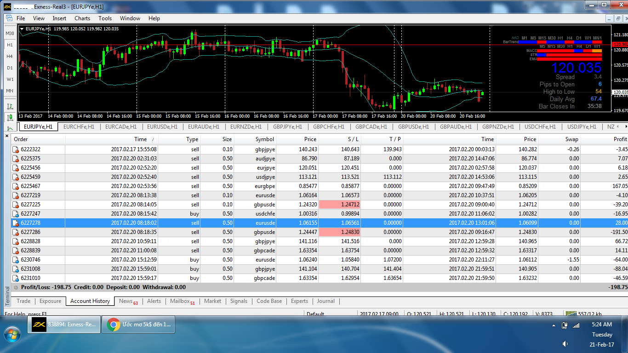Open the Windows Start menu orb

coord(12,333)
